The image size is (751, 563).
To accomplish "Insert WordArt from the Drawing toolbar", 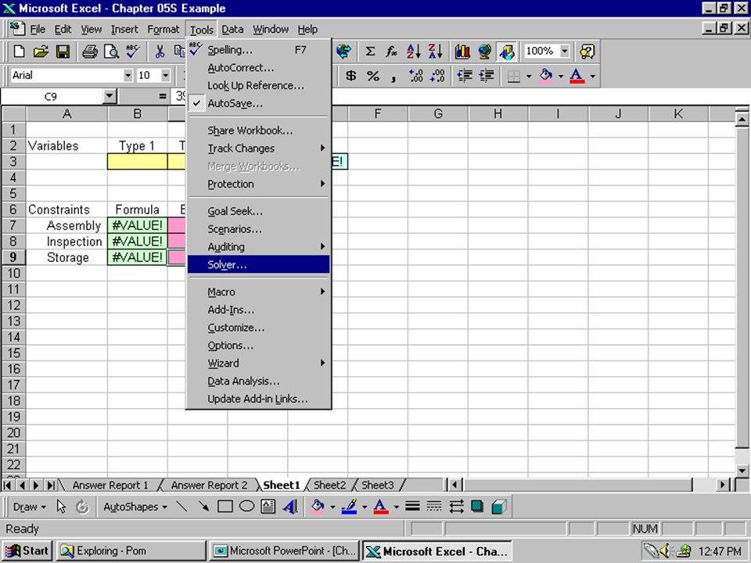I will point(290,507).
